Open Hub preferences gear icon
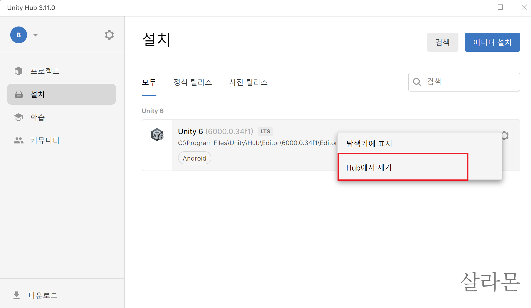The height and width of the screenshot is (308, 531). [109, 35]
